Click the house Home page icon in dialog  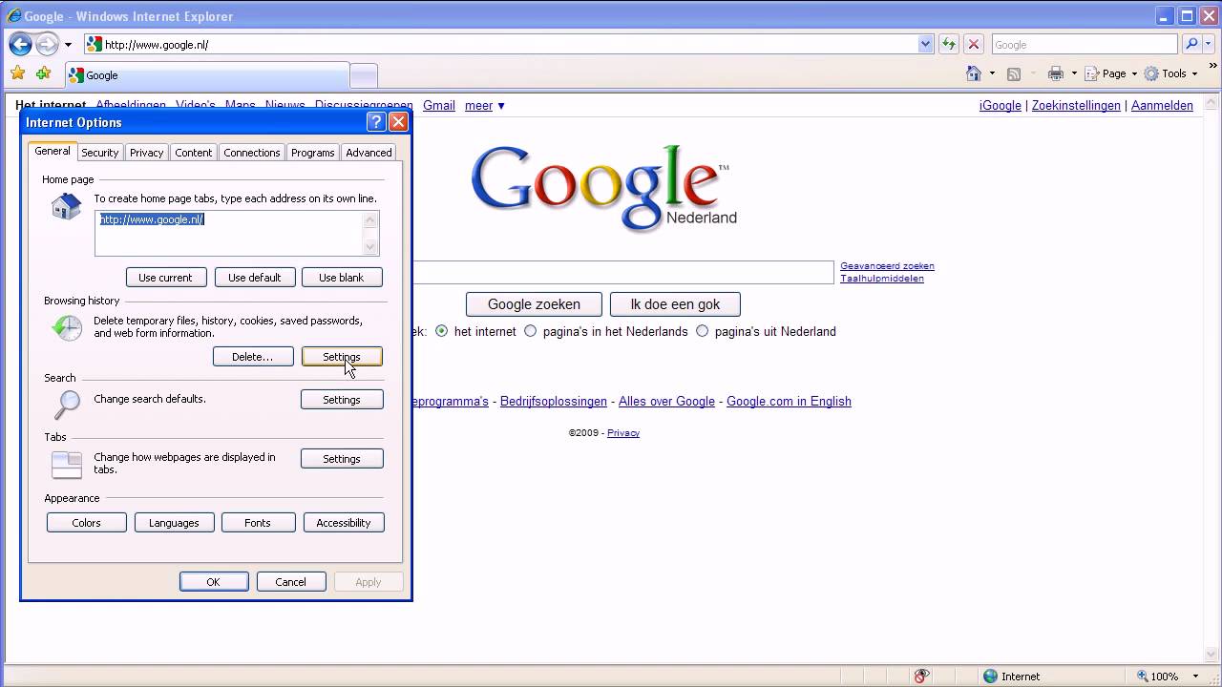[66, 206]
